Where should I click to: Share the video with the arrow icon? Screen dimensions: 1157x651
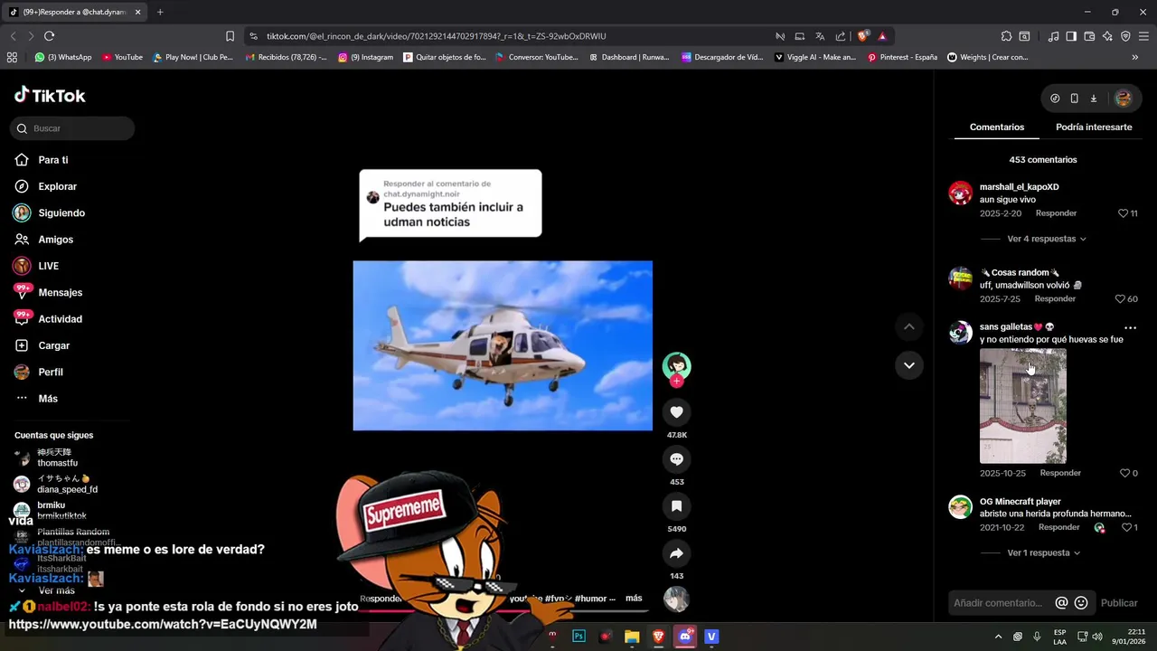(676, 553)
